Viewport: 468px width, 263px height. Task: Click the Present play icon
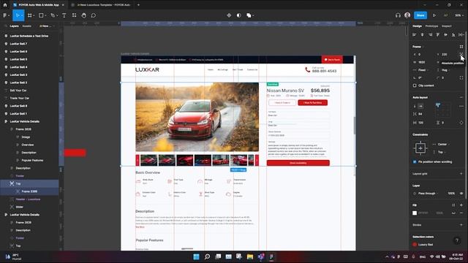tap(434, 15)
